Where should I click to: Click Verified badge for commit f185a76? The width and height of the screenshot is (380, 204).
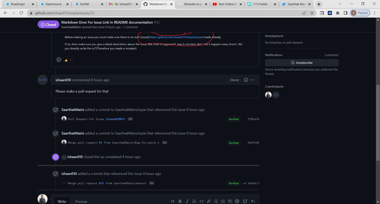tap(234, 119)
